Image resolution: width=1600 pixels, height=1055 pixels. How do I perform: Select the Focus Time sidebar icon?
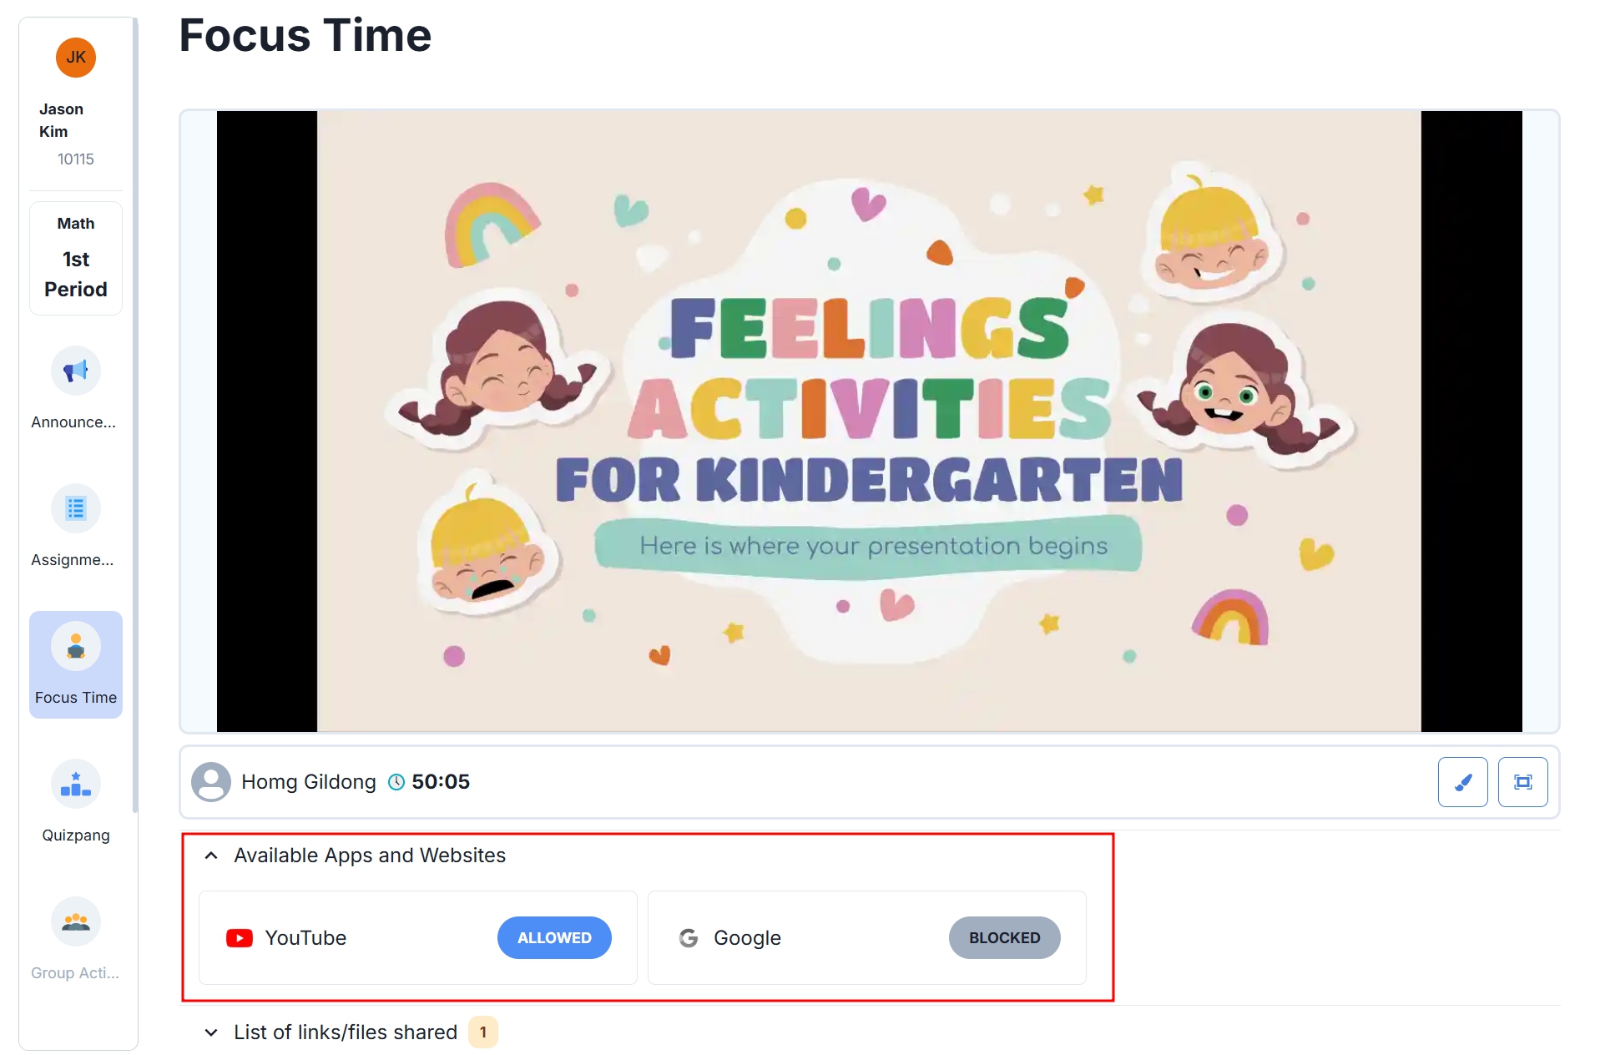75,646
